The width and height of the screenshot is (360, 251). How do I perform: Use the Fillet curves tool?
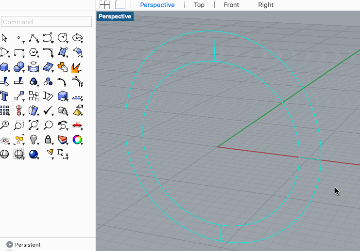[x=48, y=52]
